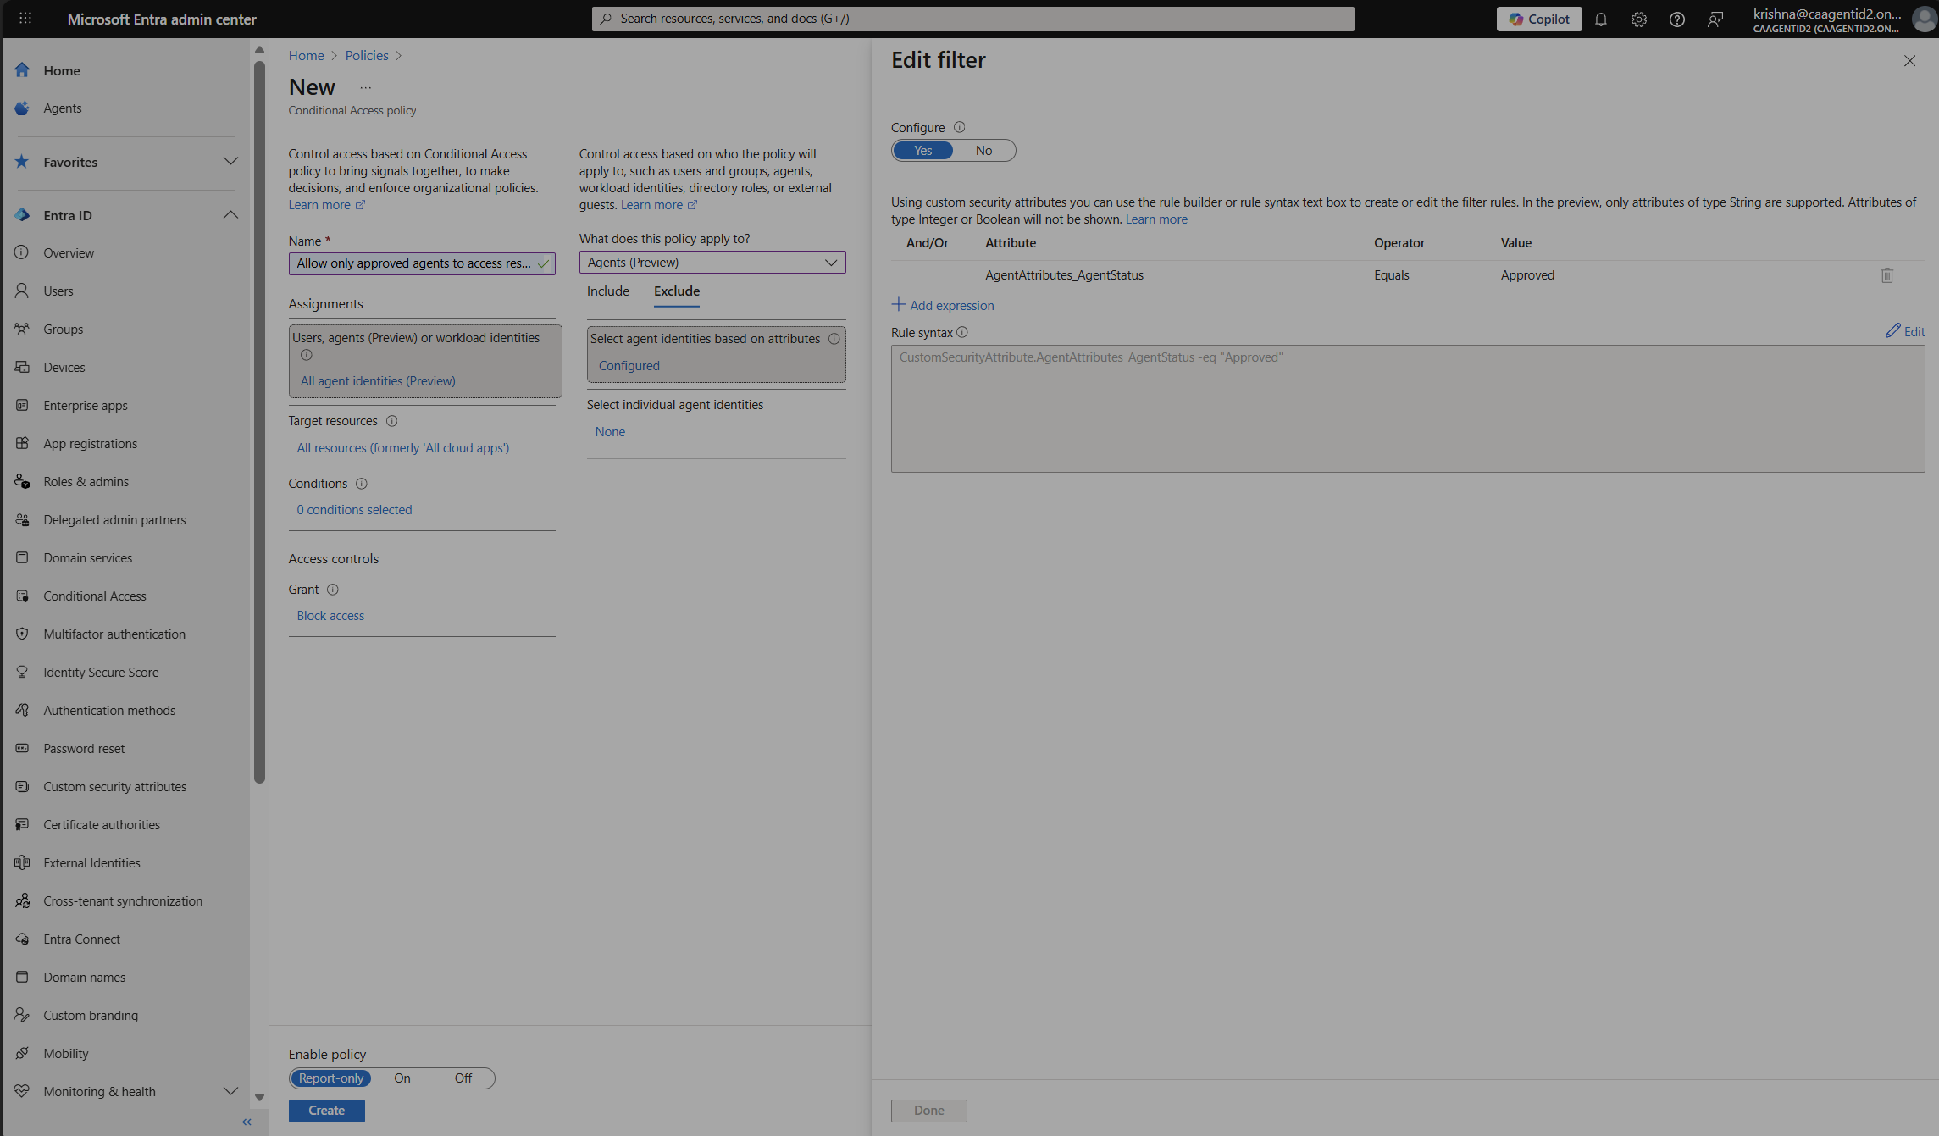Viewport: 1939px width, 1136px height.
Task: Open Users in sidebar
Action: 58,291
